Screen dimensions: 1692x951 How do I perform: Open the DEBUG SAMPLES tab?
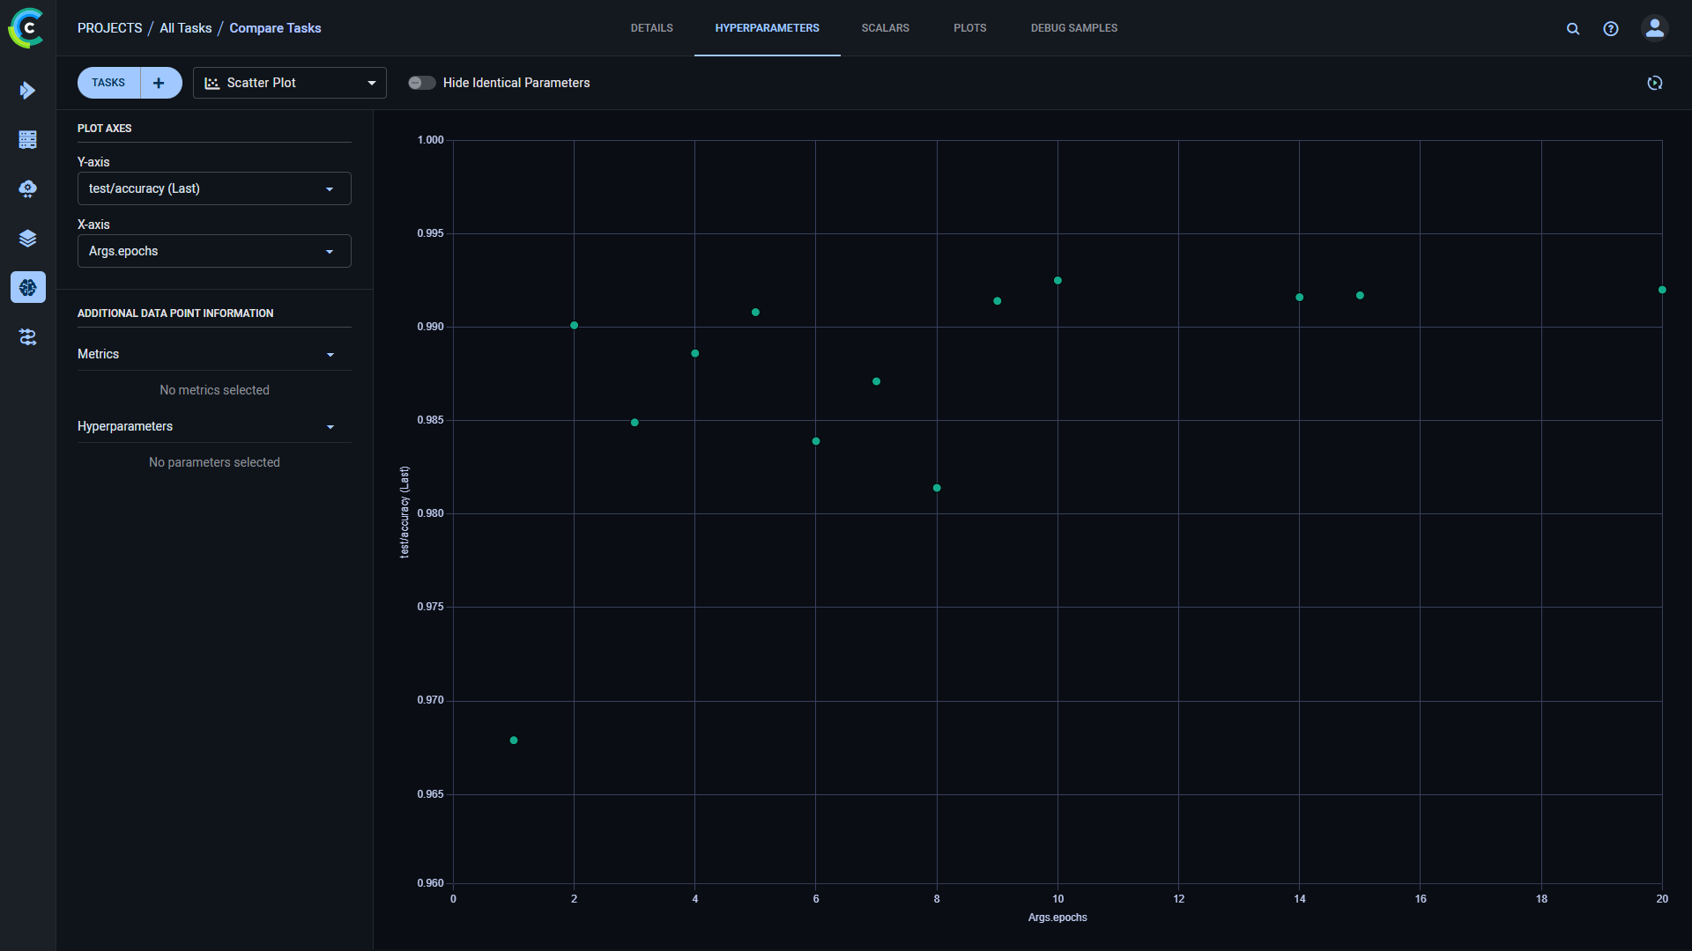coord(1073,27)
